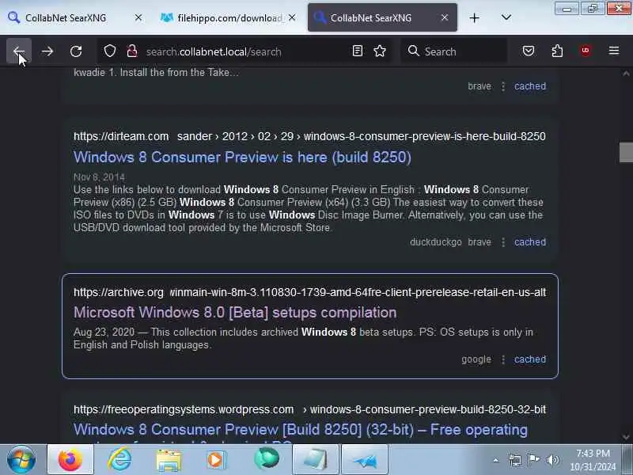Open cached link for dirteam.com result
Viewport: 633px width, 475px height.
click(x=529, y=242)
